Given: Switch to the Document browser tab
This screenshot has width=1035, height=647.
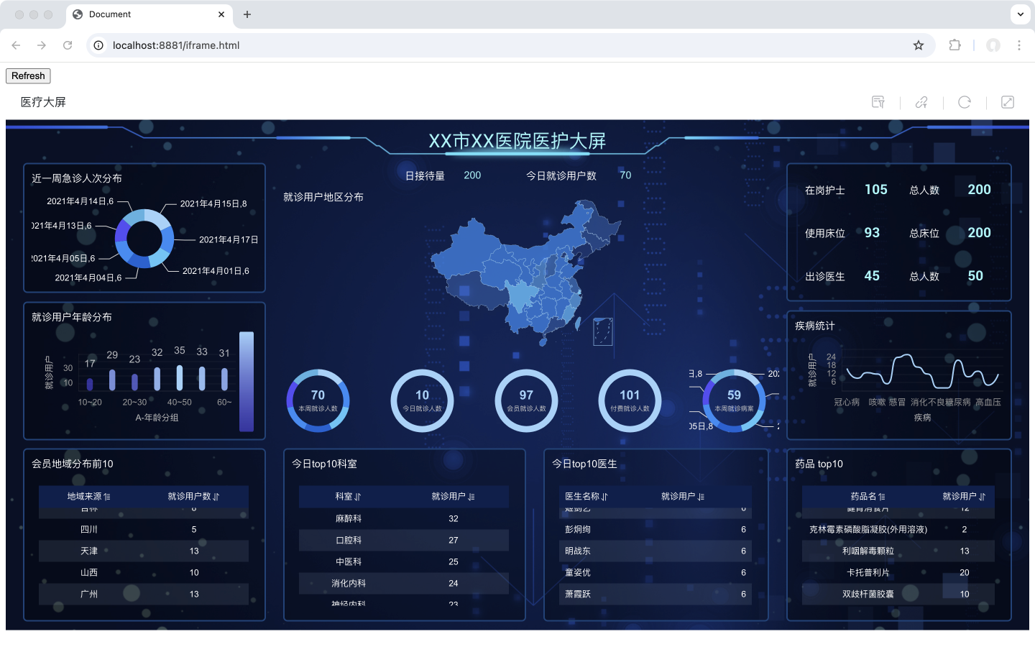Looking at the screenshot, I should [x=144, y=14].
